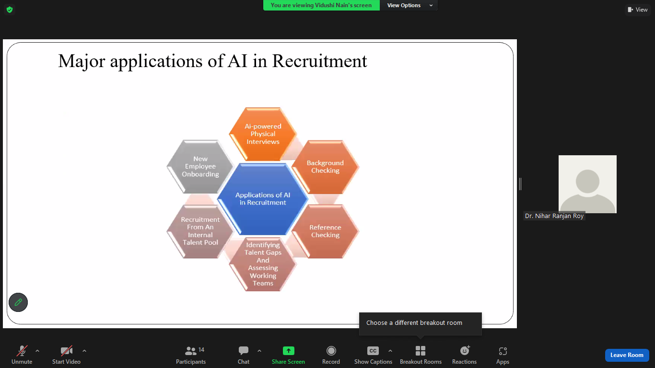Viewport: 655px width, 368px height.
Task: Expand caption options caret beside Show Captions
Action: pos(390,351)
